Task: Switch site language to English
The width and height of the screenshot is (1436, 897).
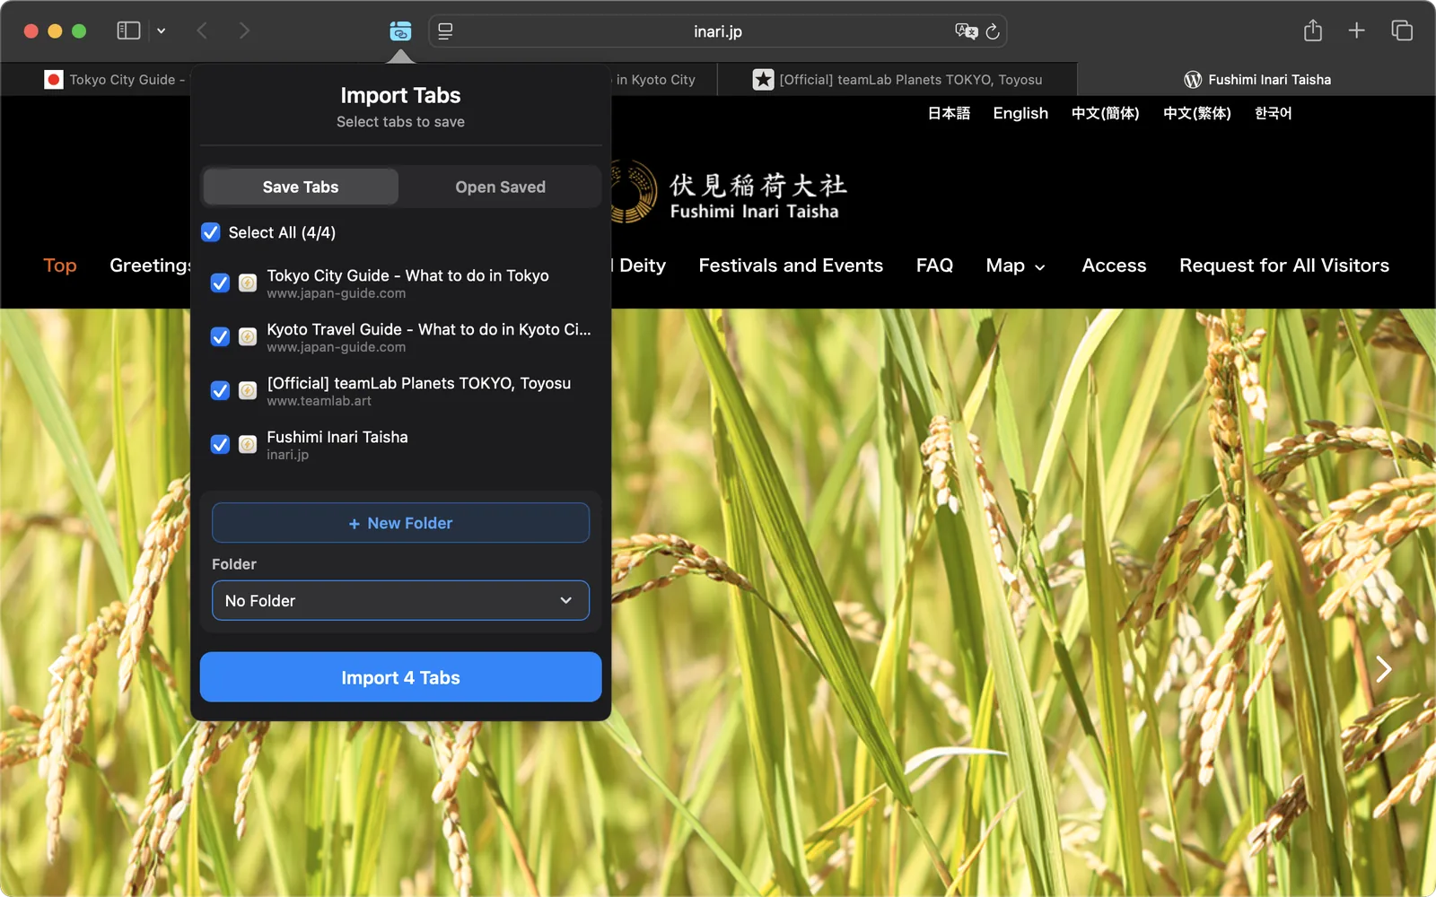Action: tap(1020, 113)
